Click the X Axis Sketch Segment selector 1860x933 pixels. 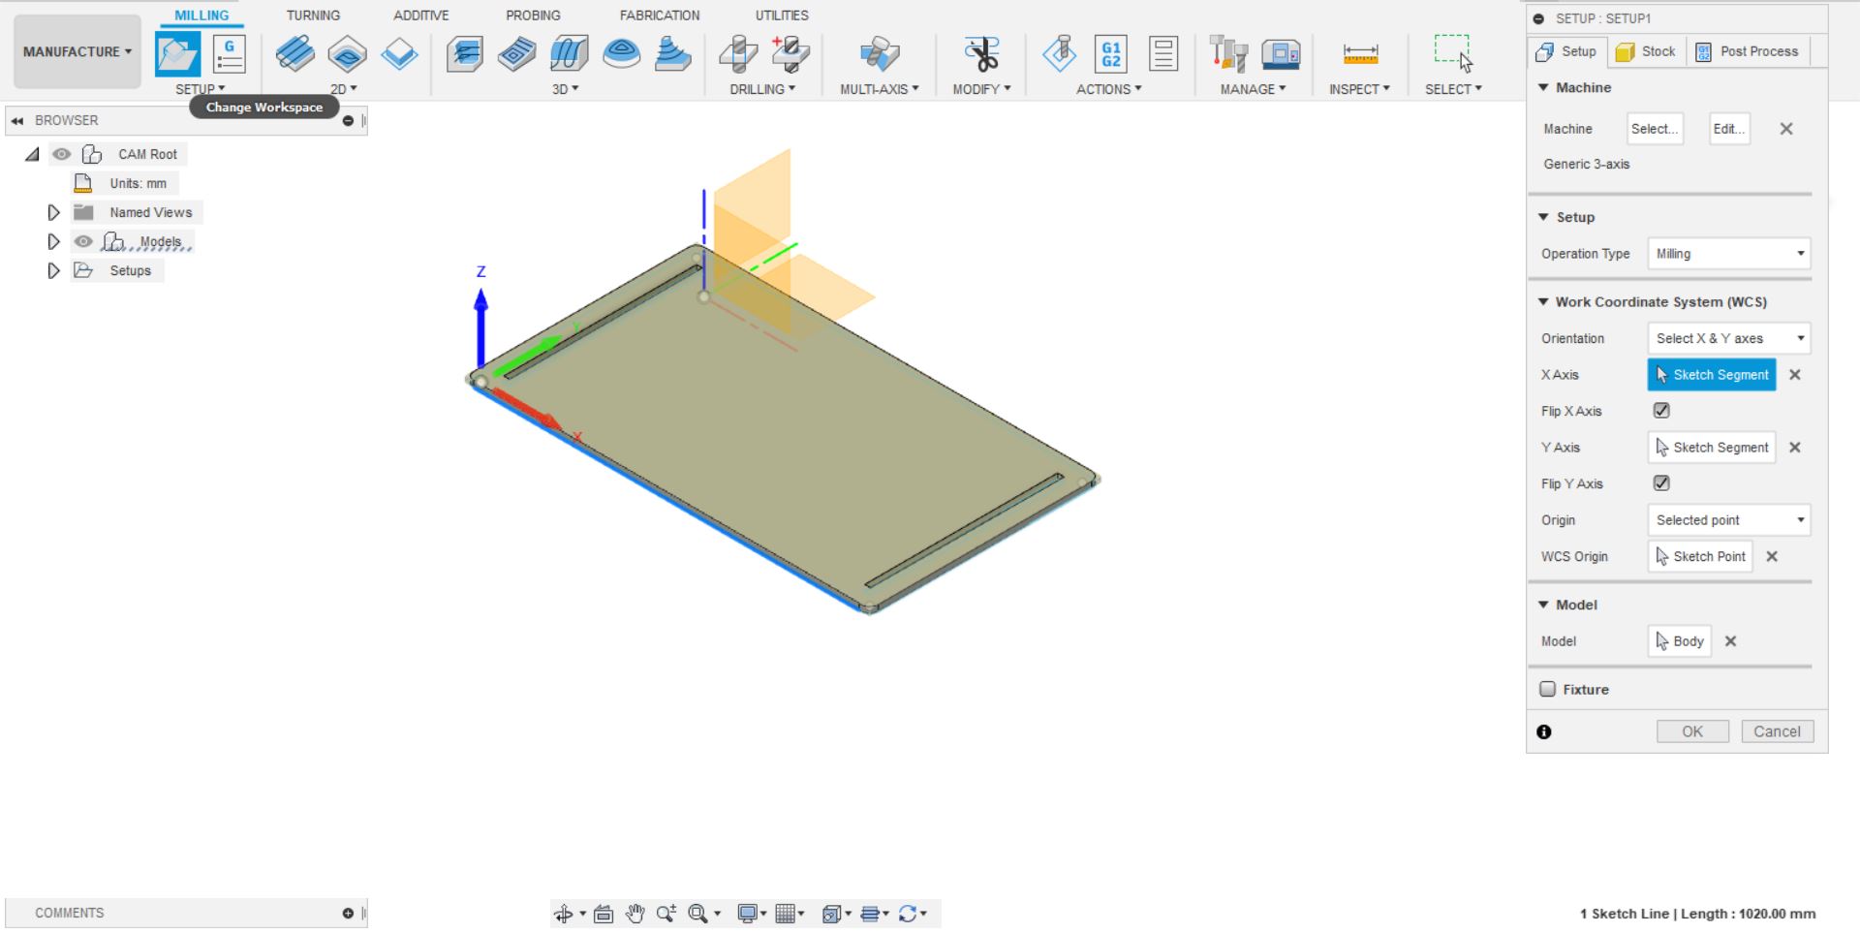(x=1712, y=375)
